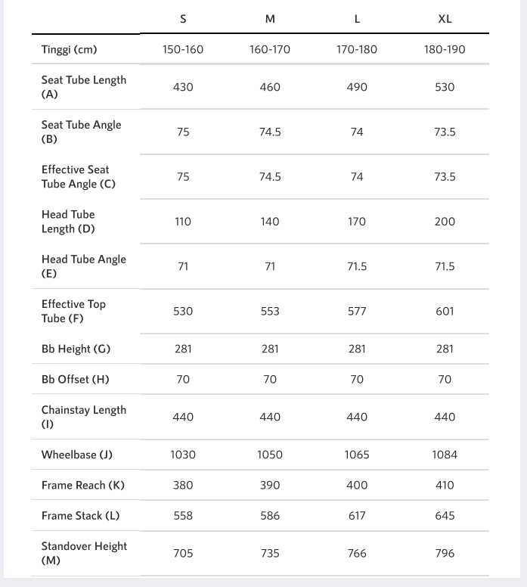Image resolution: width=527 pixels, height=587 pixels.
Task: Click the Seat Tube Length (A) label
Action: pyautogui.click(x=84, y=87)
